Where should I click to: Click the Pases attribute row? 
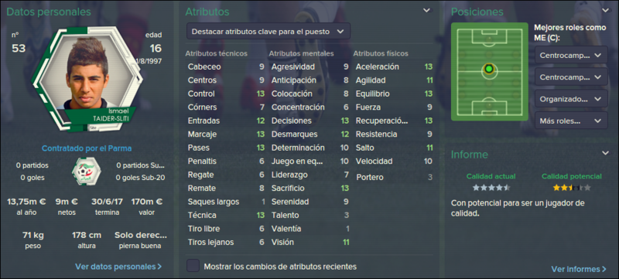[x=226, y=148]
